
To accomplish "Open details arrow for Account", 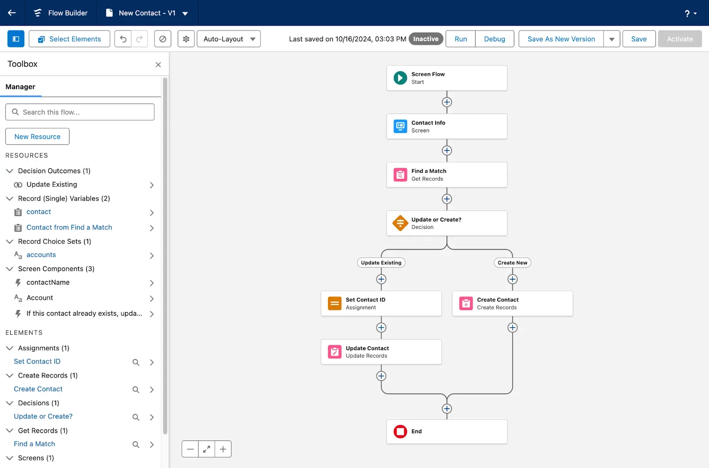I will [152, 298].
